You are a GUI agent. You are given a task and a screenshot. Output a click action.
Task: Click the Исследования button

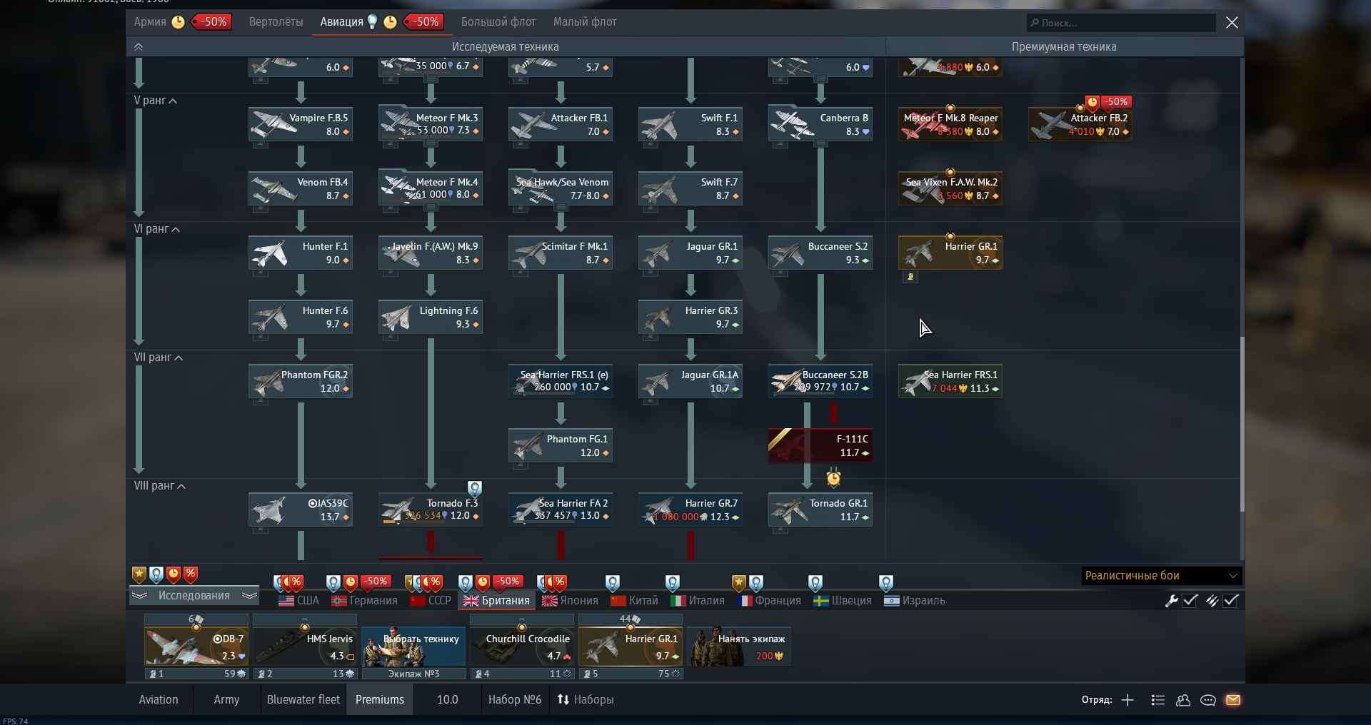coord(194,596)
